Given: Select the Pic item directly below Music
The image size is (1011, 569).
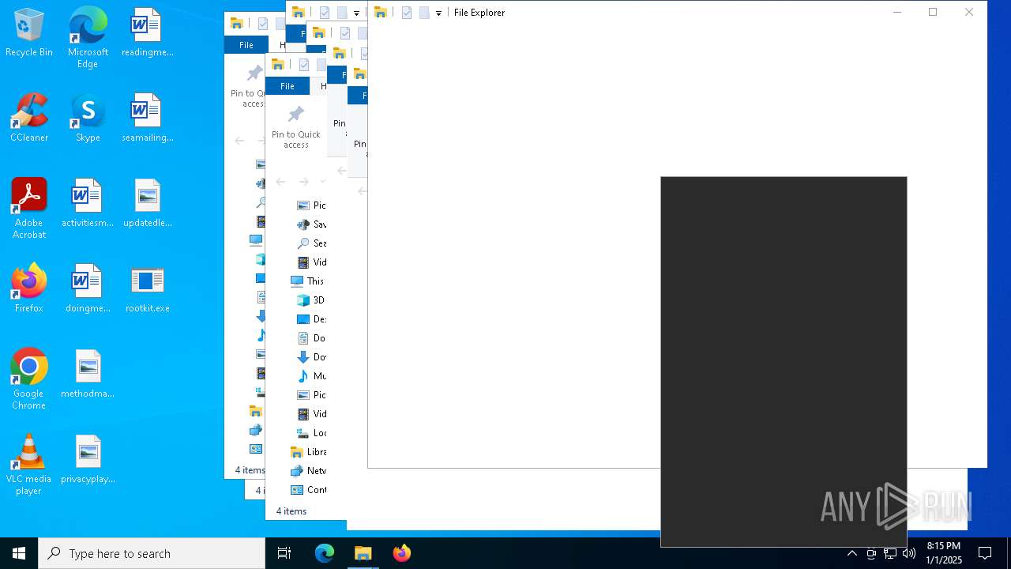Looking at the screenshot, I should coord(311,395).
